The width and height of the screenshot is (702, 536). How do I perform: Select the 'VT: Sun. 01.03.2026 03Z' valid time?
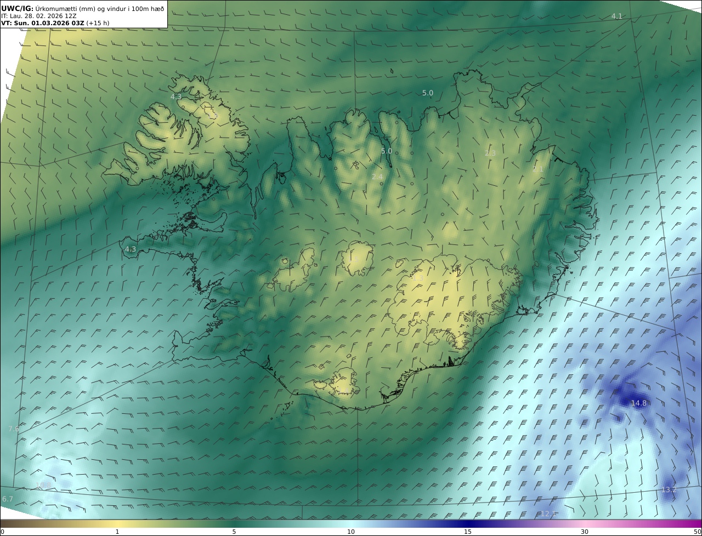point(43,23)
